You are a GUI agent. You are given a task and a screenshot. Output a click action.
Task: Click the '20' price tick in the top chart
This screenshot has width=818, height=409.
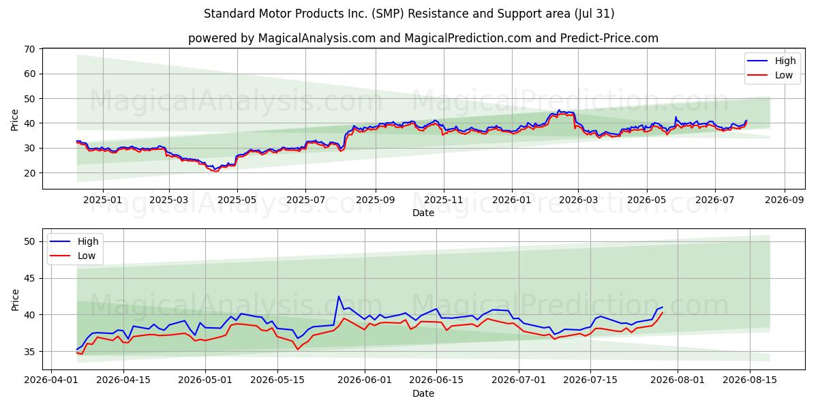coord(30,173)
